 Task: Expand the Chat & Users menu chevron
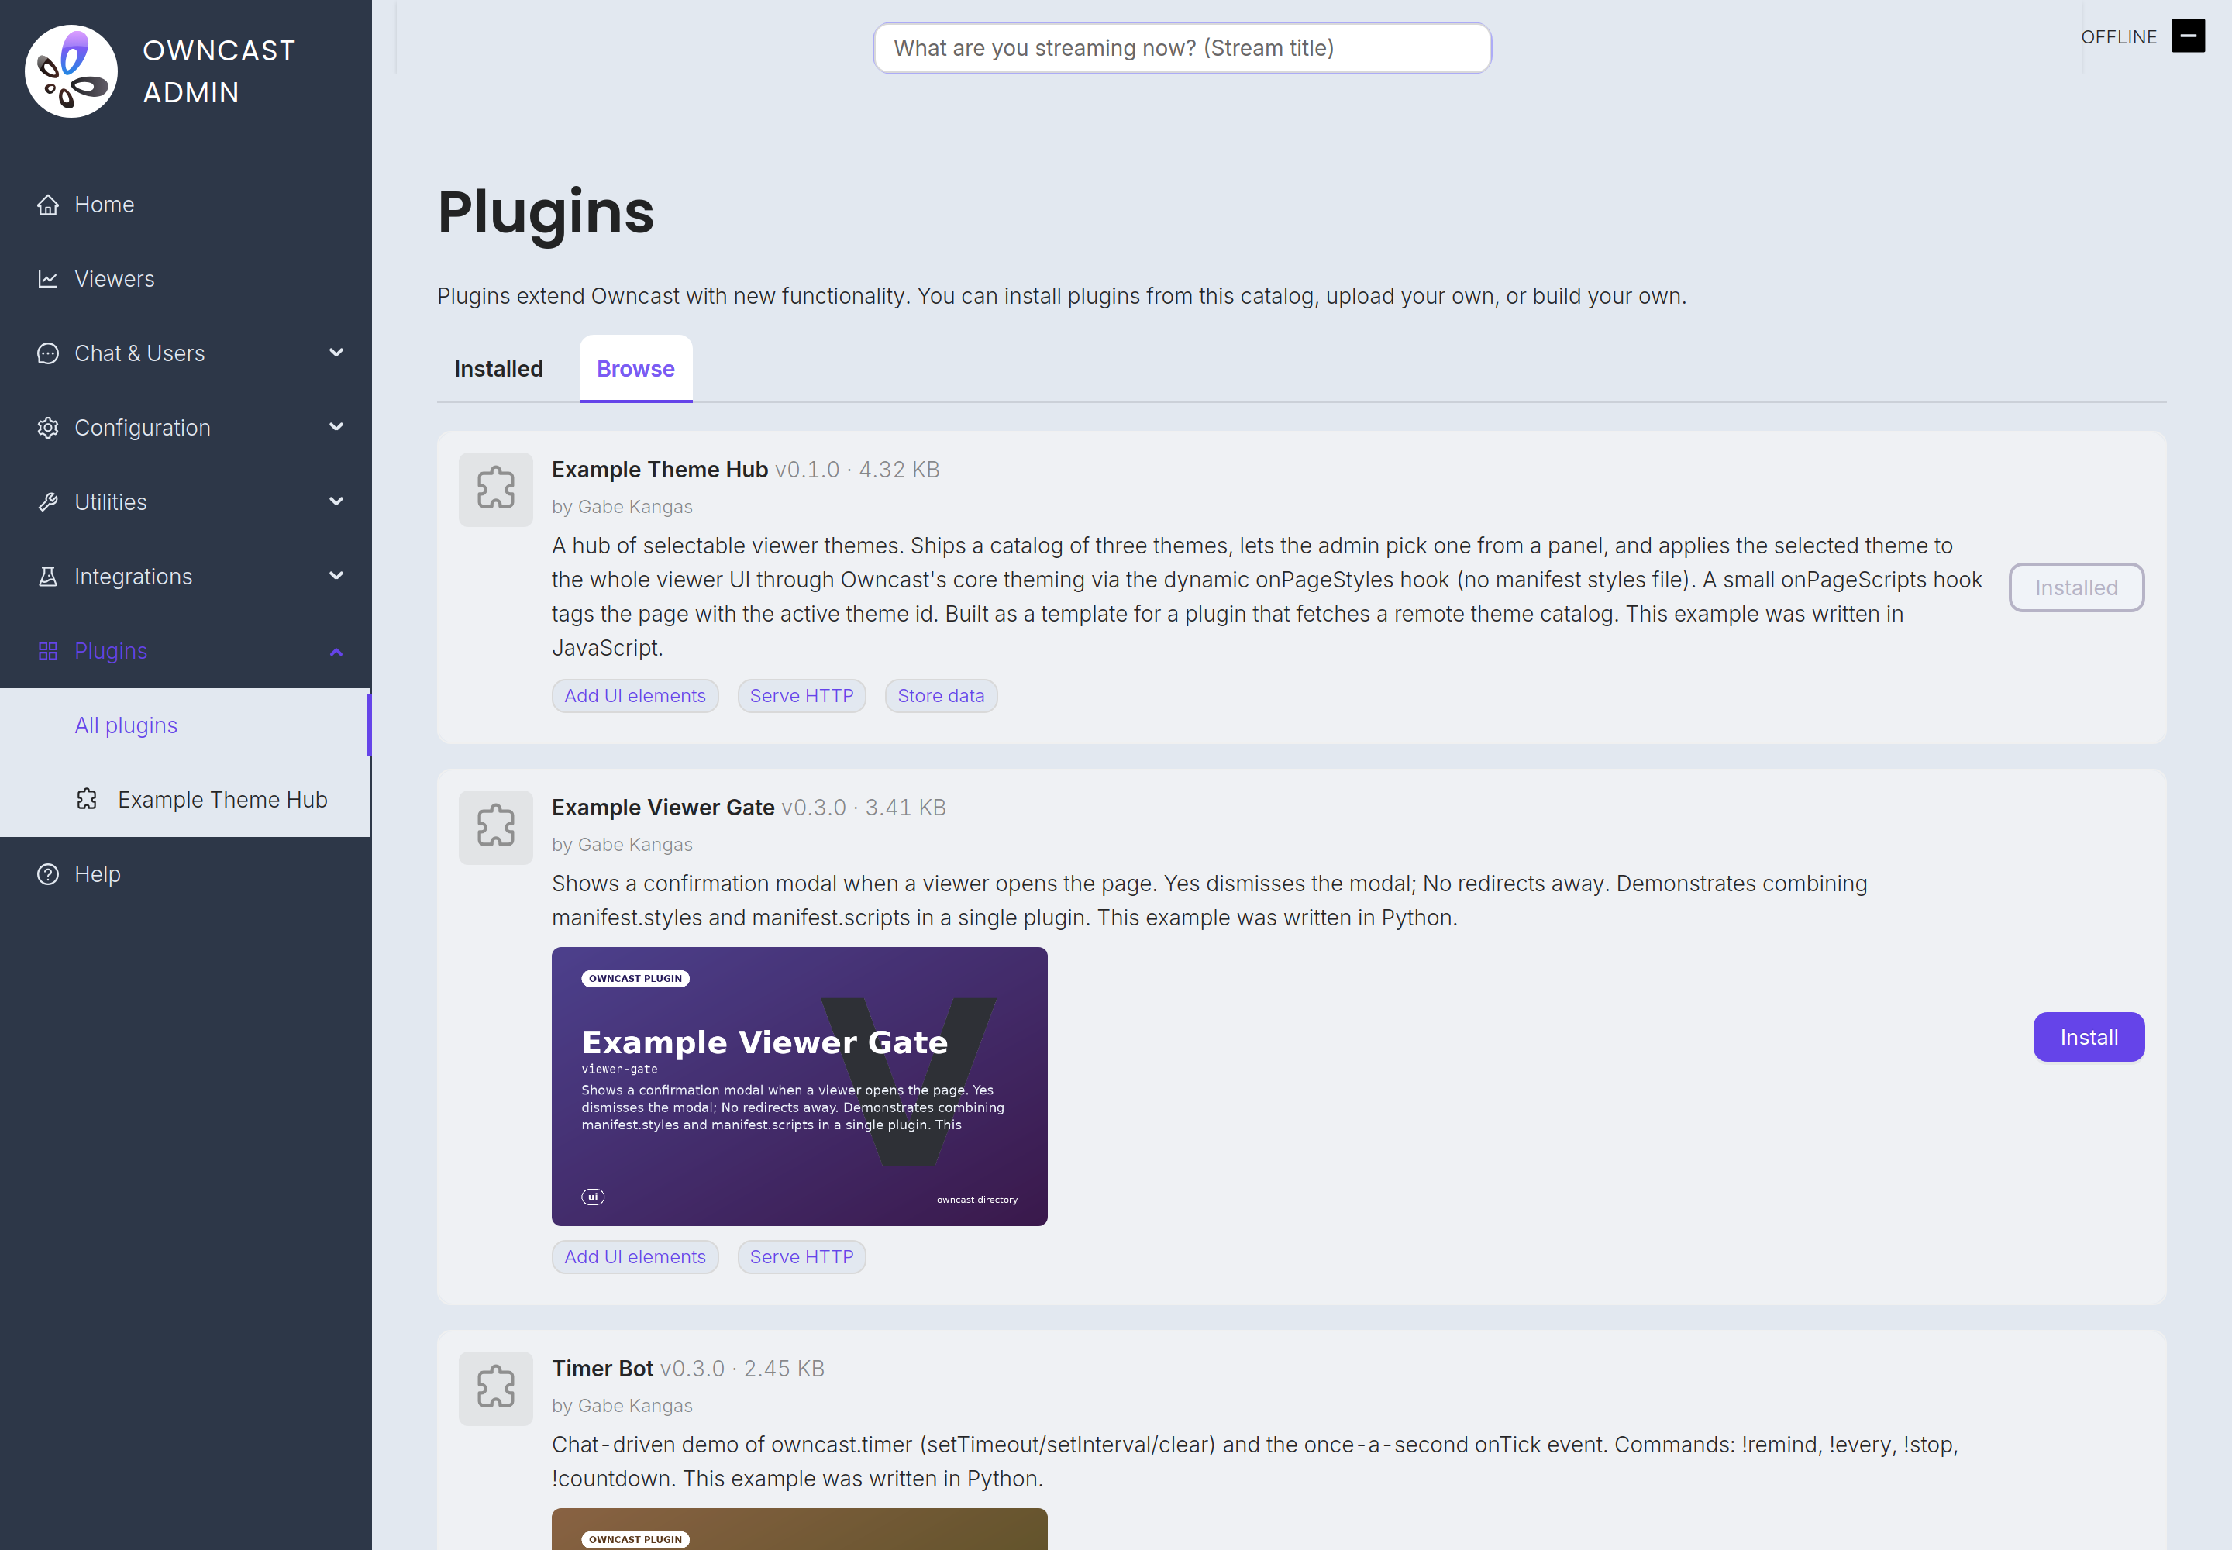click(x=336, y=353)
